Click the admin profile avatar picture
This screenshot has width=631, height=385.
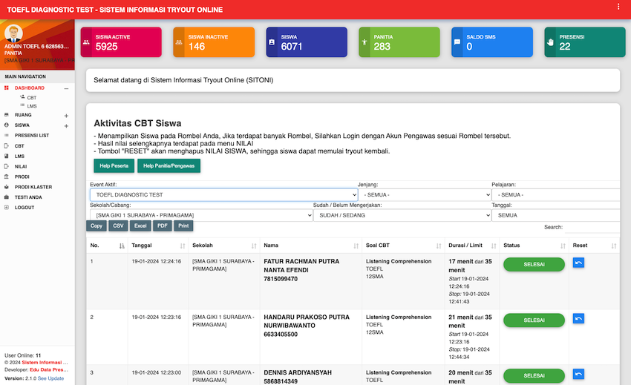click(x=13, y=33)
